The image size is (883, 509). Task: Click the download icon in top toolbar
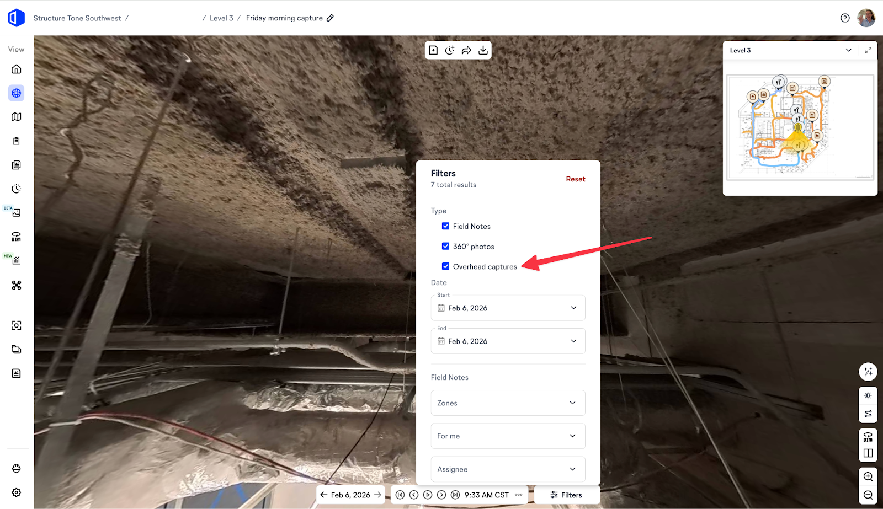tap(483, 50)
